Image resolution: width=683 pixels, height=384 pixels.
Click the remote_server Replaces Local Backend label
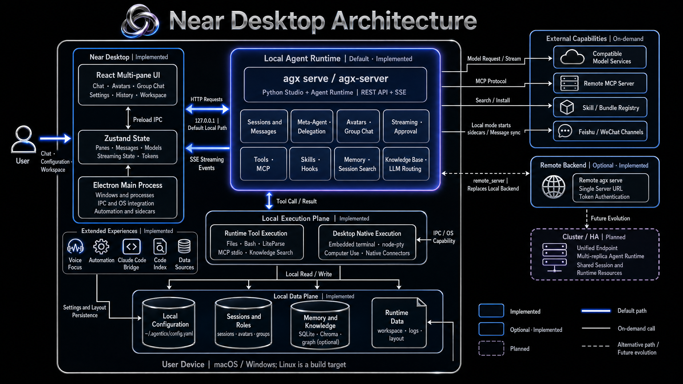[x=493, y=185]
